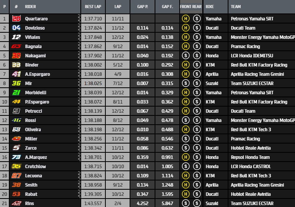Viewport: 295px width, 207px height.
Task: Select the RIDER column header
Action: [x=30, y=7]
